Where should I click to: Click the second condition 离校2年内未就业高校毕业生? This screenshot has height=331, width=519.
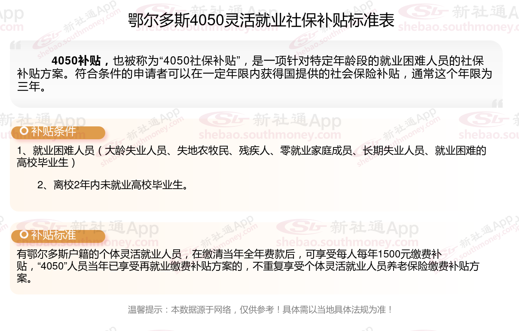tap(113, 185)
